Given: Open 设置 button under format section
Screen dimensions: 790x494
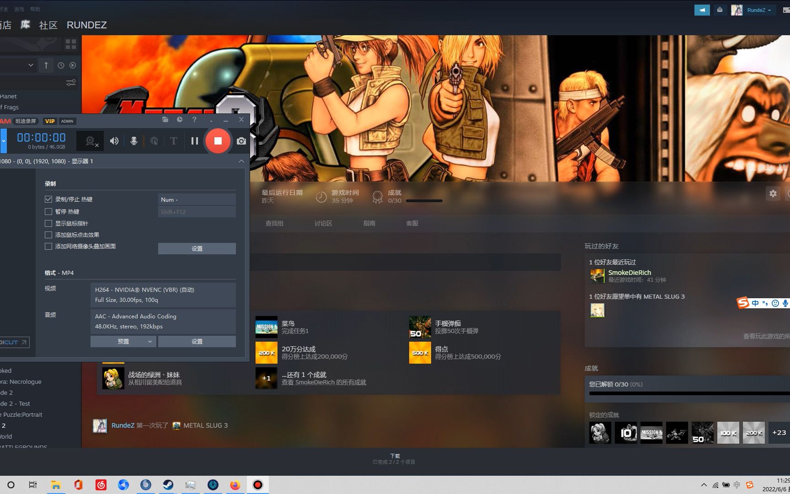Looking at the screenshot, I should point(197,342).
